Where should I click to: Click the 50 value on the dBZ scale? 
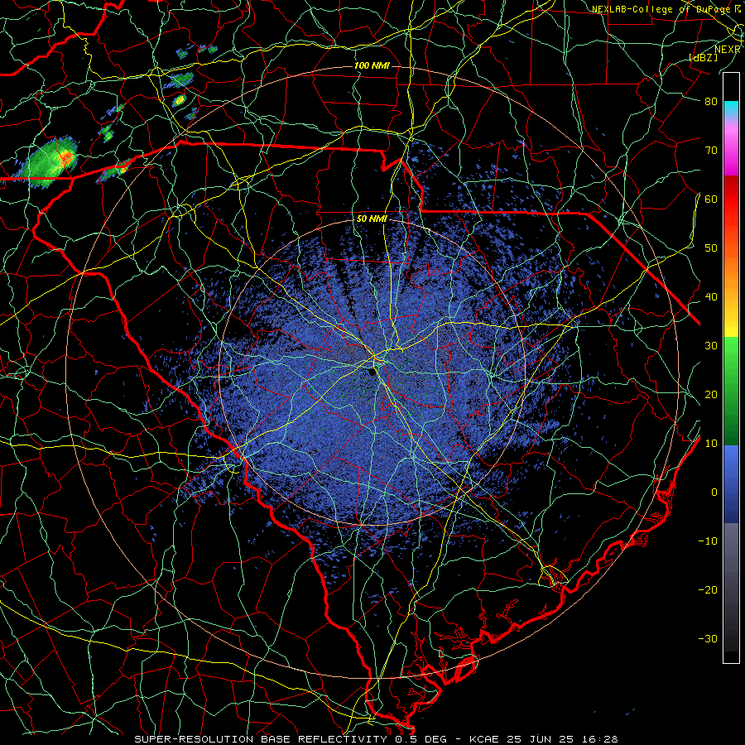pyautogui.click(x=711, y=248)
